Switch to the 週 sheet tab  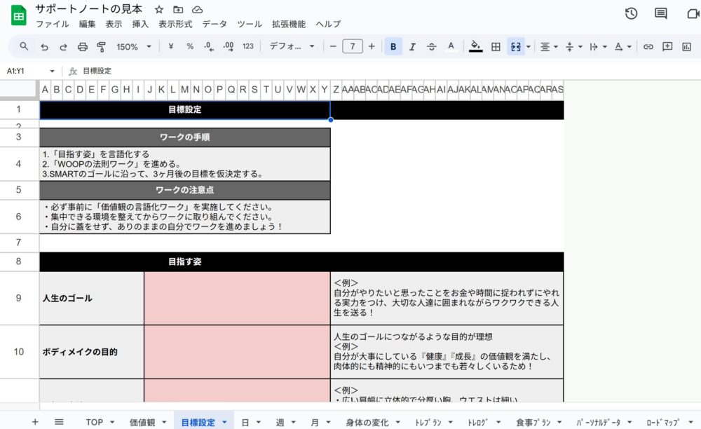[280, 422]
